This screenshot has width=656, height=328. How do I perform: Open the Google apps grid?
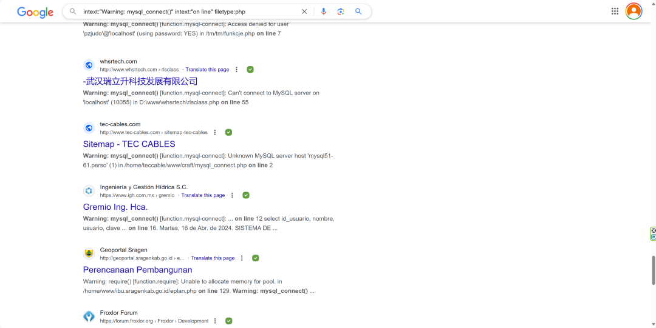click(x=615, y=12)
